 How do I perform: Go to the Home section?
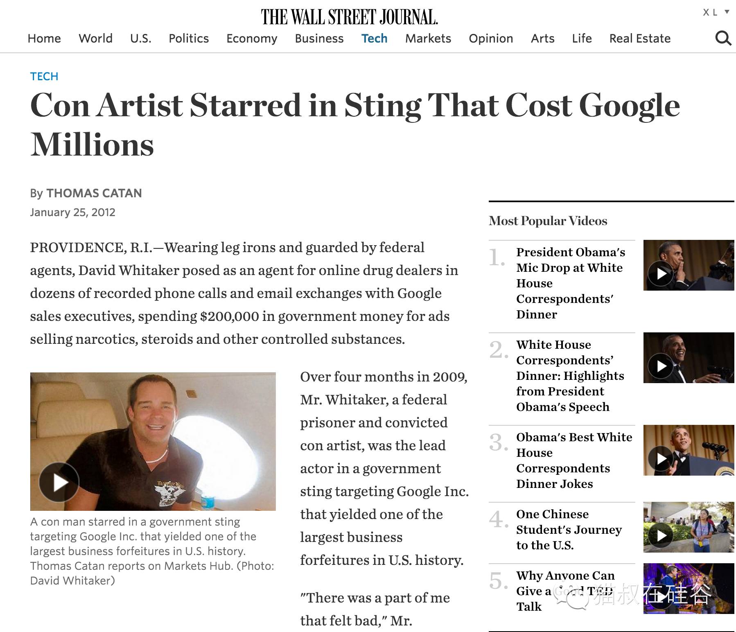tap(44, 38)
